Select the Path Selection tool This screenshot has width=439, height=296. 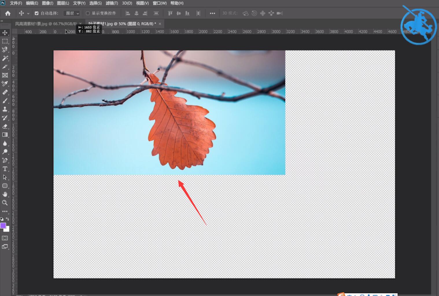click(5, 177)
